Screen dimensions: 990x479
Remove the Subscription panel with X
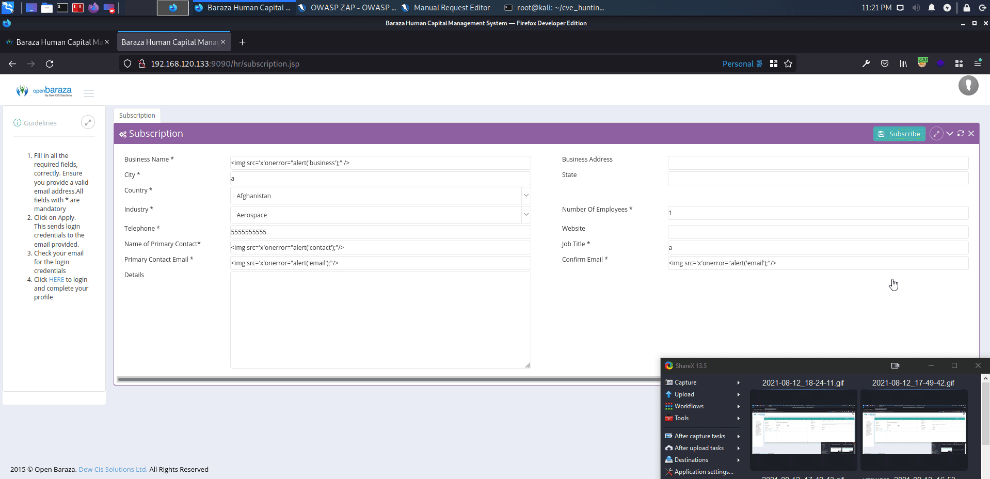tap(971, 133)
